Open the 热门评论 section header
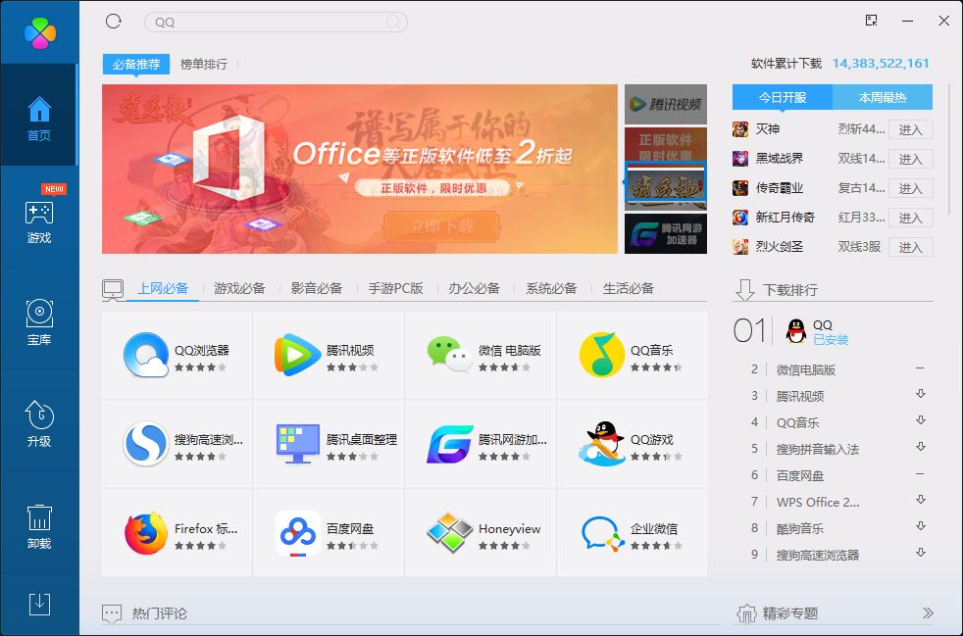This screenshot has height=636, width=963. 159,613
